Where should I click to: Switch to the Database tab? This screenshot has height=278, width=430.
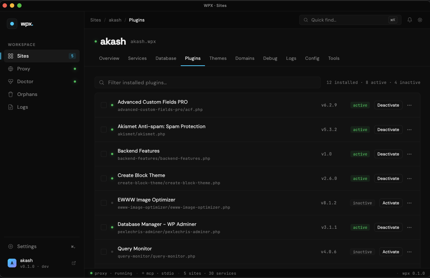point(166,58)
